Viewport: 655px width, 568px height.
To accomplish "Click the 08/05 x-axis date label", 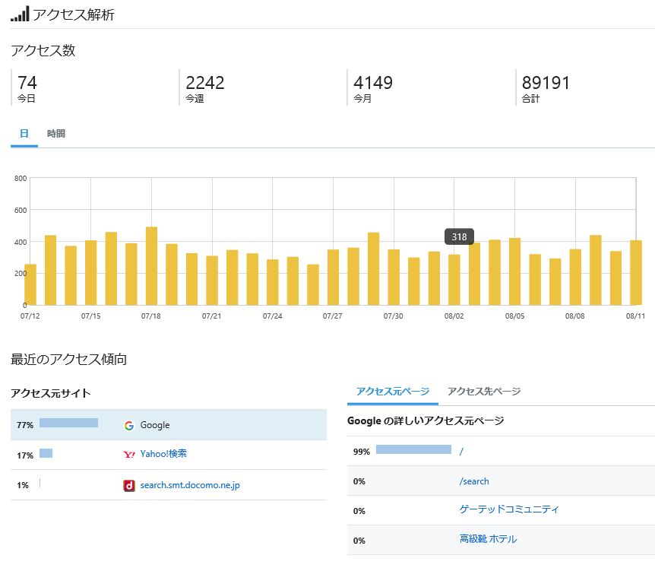I will click(514, 316).
